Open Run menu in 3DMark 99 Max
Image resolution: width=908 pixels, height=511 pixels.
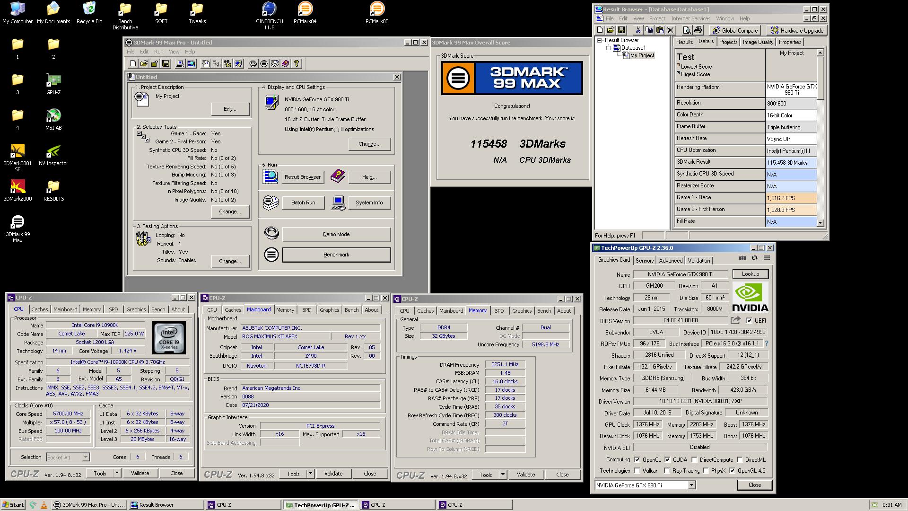tap(158, 52)
